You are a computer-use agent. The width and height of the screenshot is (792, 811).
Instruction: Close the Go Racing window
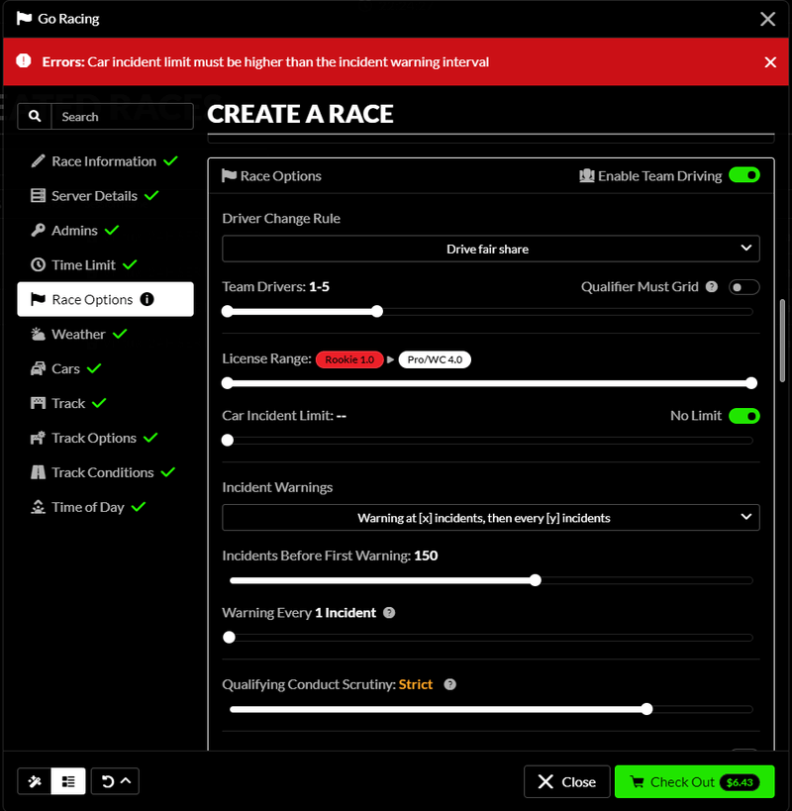tap(767, 19)
